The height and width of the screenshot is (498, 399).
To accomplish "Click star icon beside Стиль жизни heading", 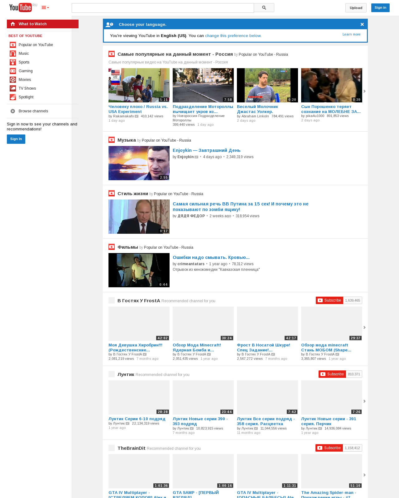I will 112,193.
